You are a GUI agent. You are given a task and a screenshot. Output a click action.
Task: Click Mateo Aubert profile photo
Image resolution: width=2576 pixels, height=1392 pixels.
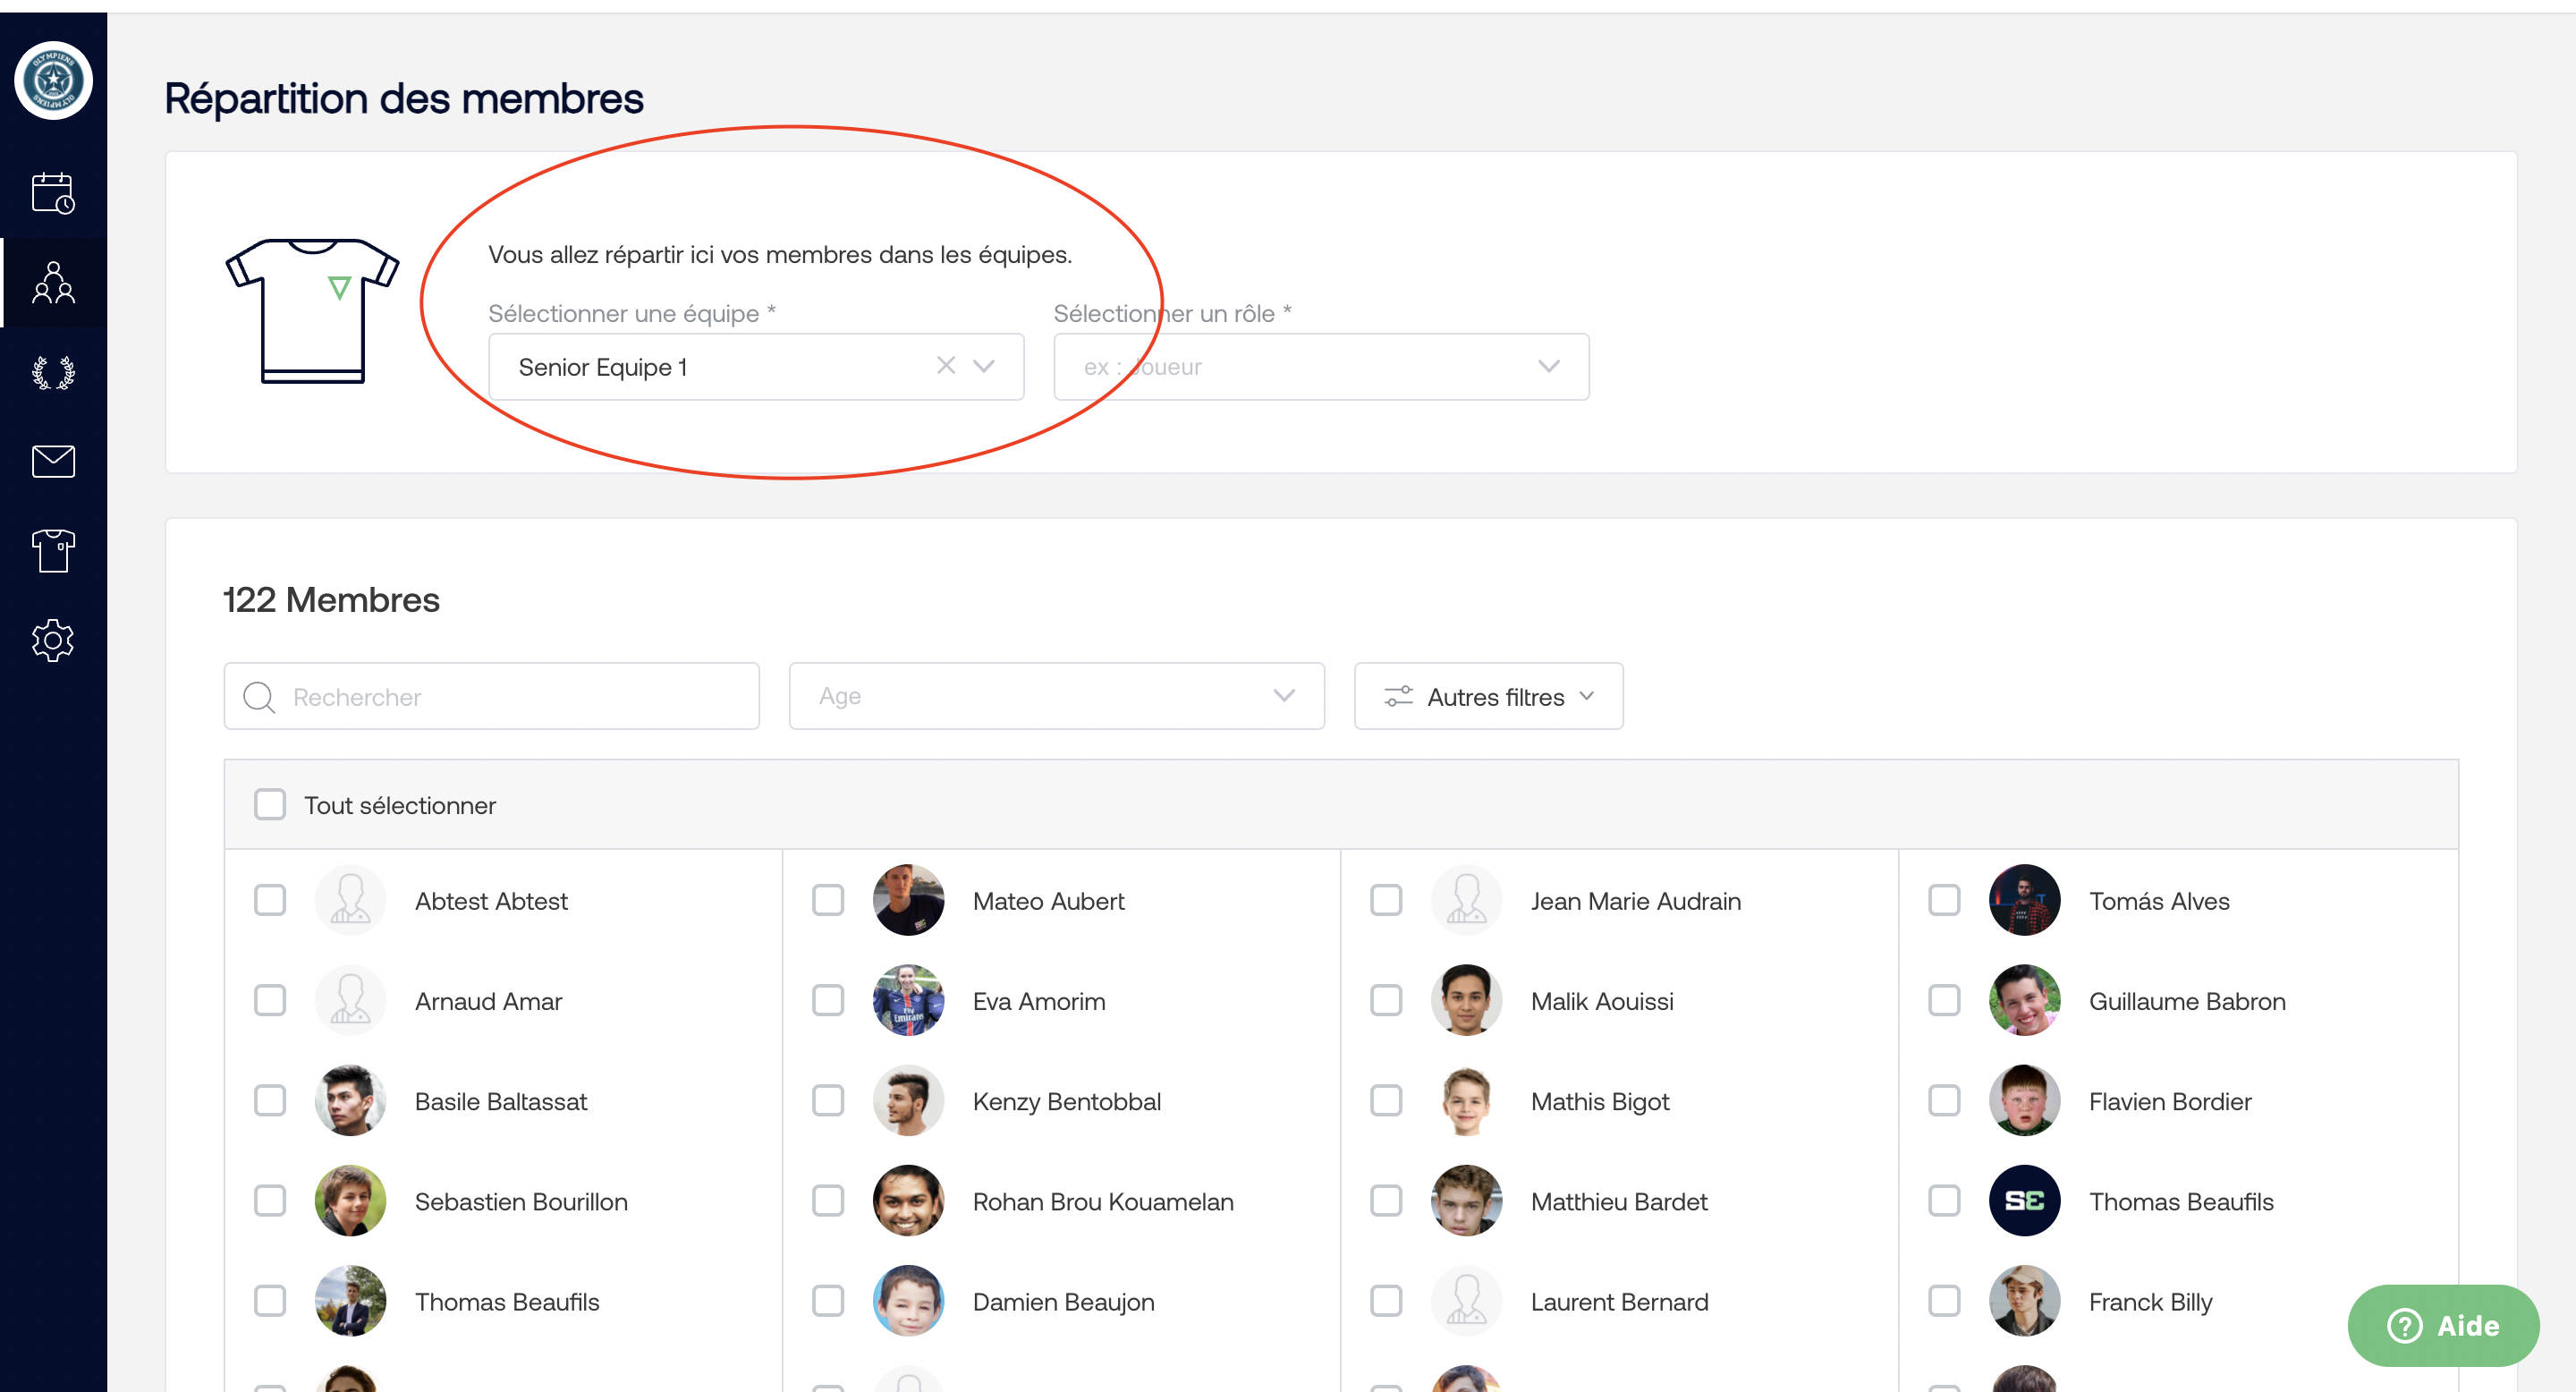[x=909, y=900]
